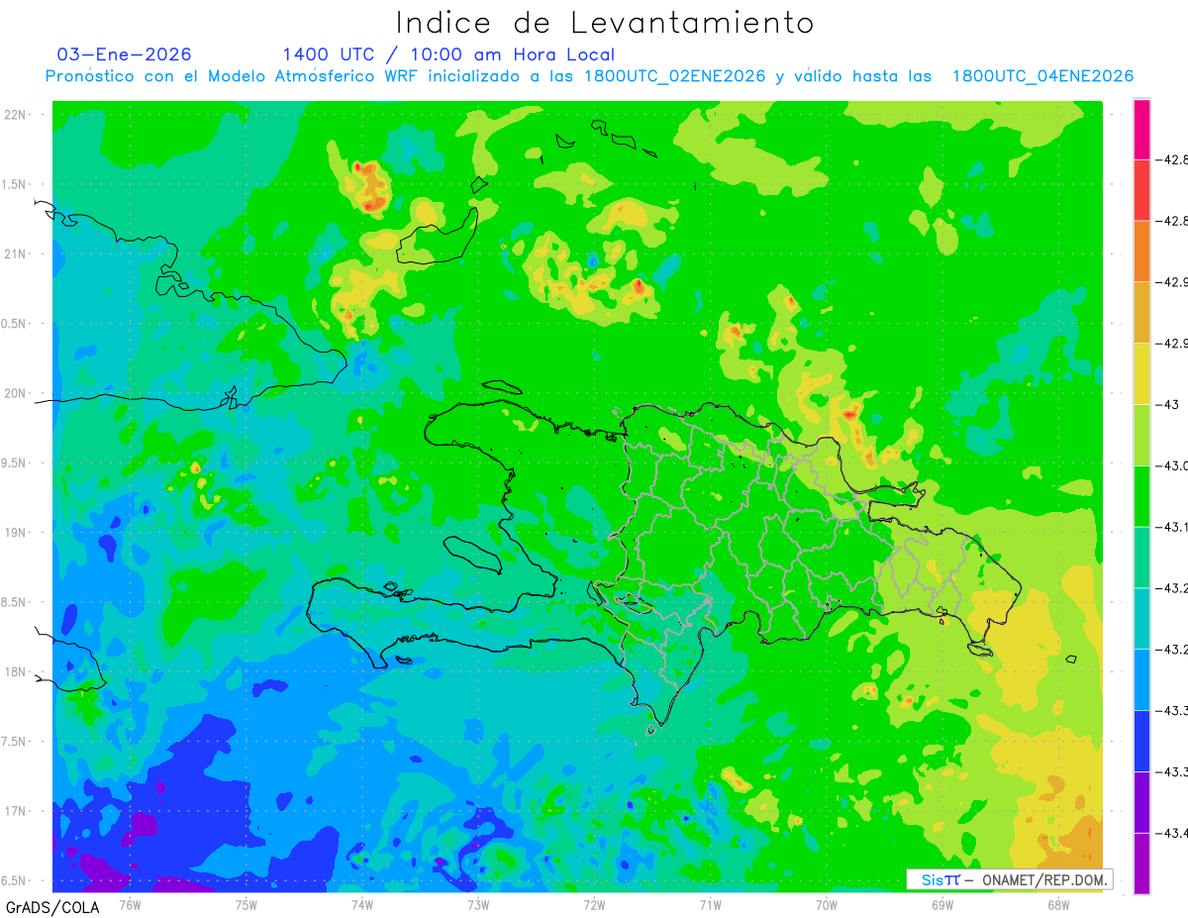The image size is (1188, 918).
Task: Click the '22N' latitude label
Action: [x=16, y=115]
